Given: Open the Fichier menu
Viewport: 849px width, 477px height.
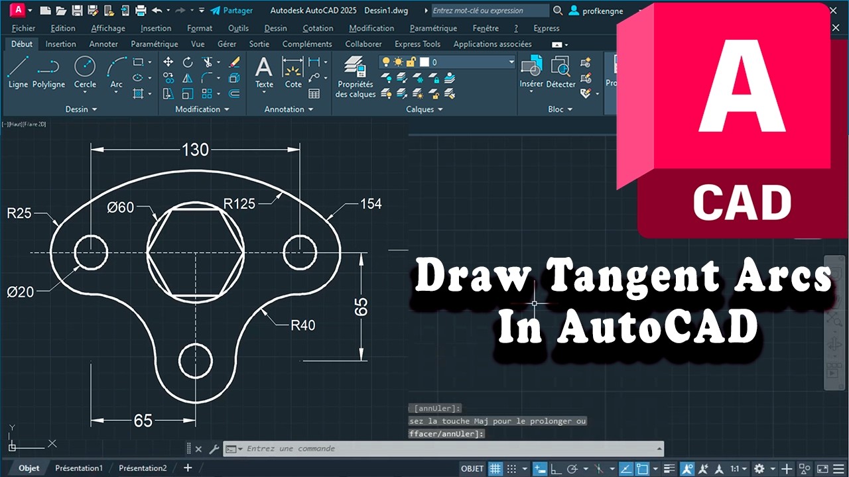Looking at the screenshot, I should pos(24,28).
